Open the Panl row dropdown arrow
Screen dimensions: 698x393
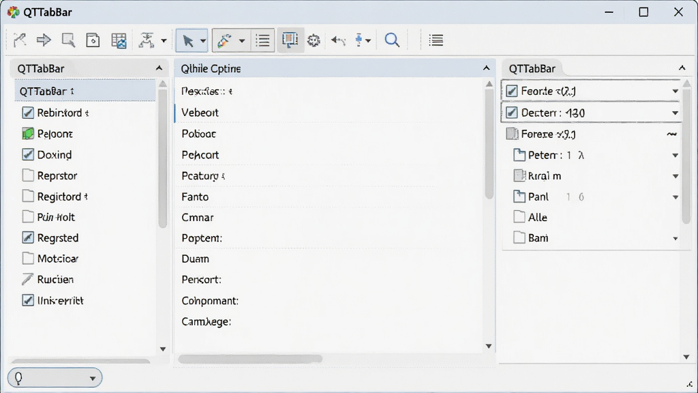coord(676,197)
